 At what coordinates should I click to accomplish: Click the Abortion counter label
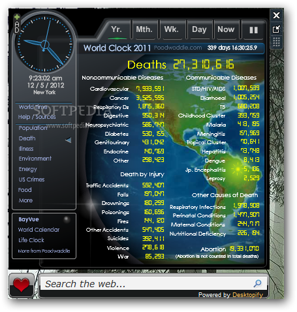(x=213, y=249)
